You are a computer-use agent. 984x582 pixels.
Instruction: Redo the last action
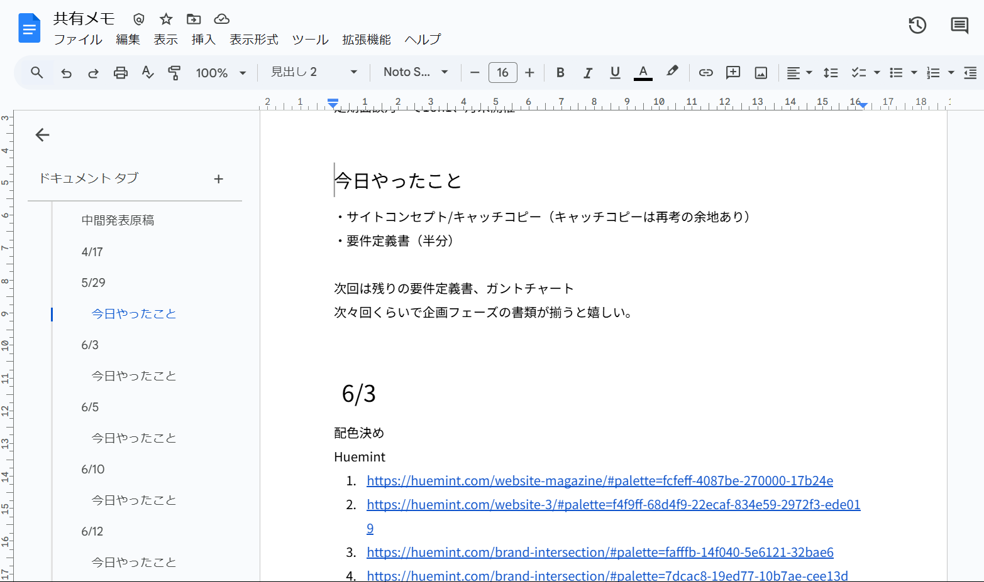click(93, 73)
